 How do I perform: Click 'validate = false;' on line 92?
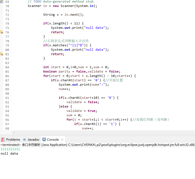83,102
